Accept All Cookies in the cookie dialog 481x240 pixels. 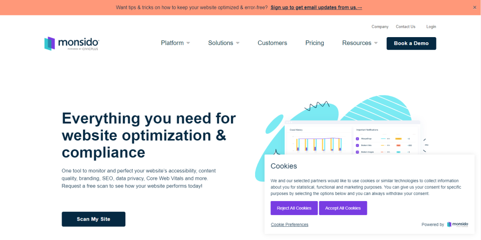click(x=343, y=208)
